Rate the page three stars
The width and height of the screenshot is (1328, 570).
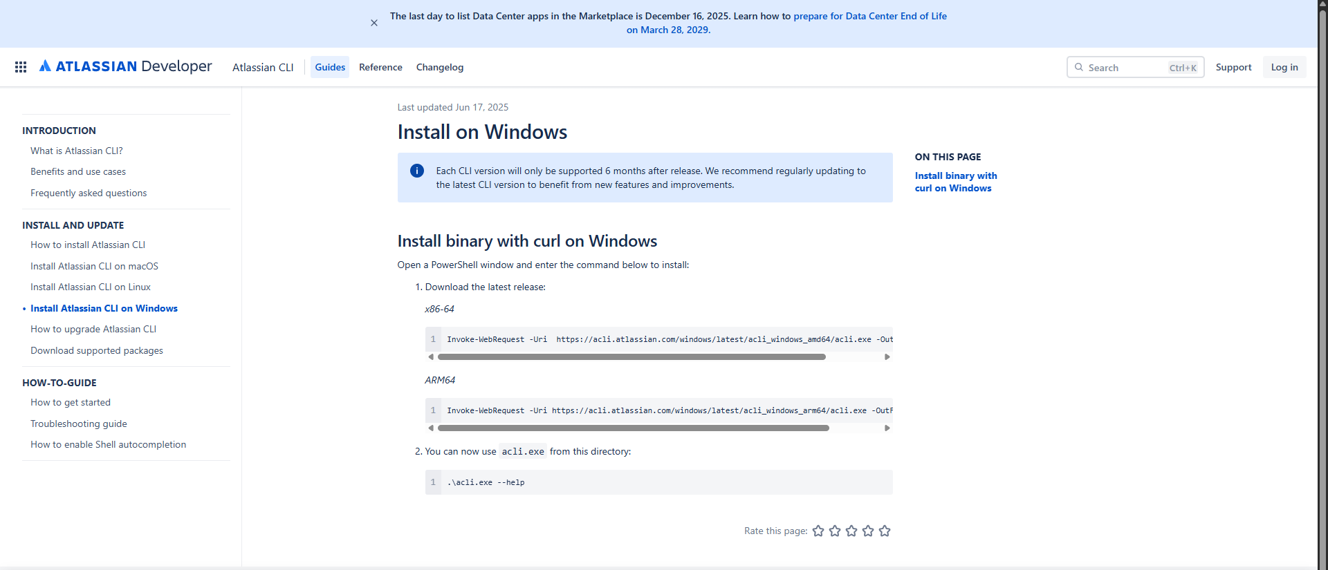851,531
